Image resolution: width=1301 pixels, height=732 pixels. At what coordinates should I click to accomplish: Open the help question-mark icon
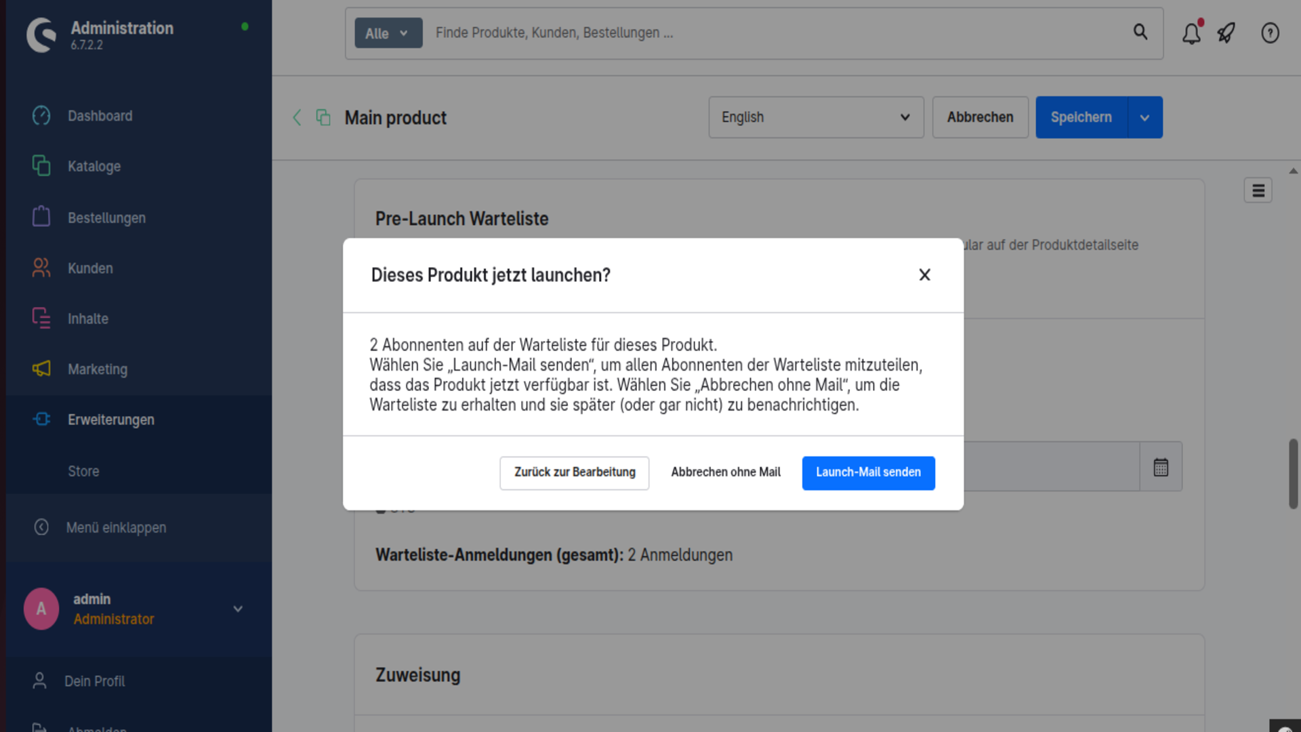tap(1270, 33)
